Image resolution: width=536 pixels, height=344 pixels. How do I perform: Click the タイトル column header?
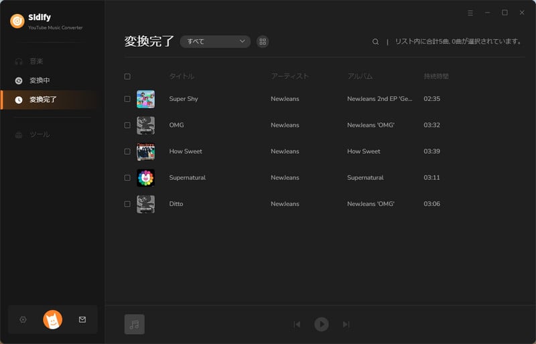coord(182,76)
